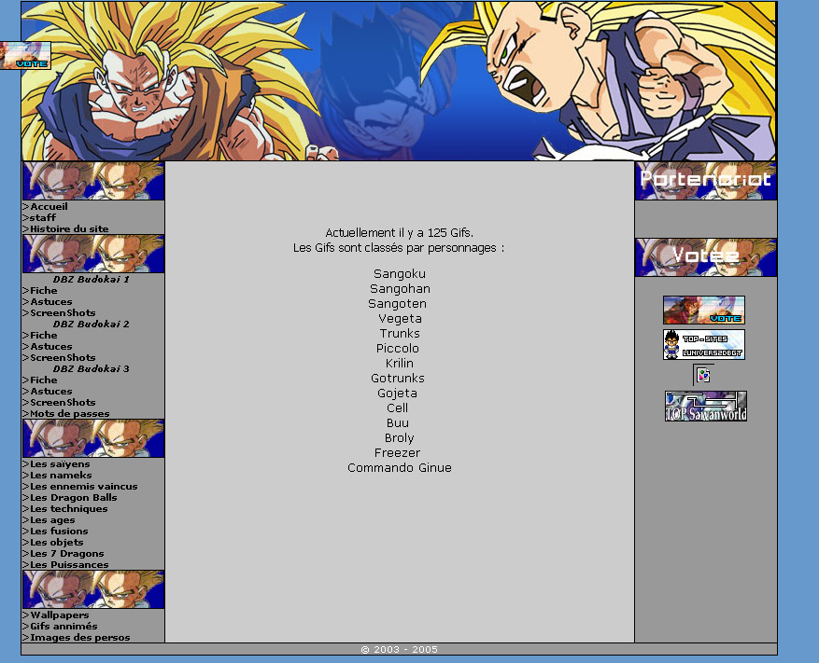Viewport: 819px width, 663px height.
Task: Click the '© 2003 - 2005' footer text
Action: pos(400,649)
